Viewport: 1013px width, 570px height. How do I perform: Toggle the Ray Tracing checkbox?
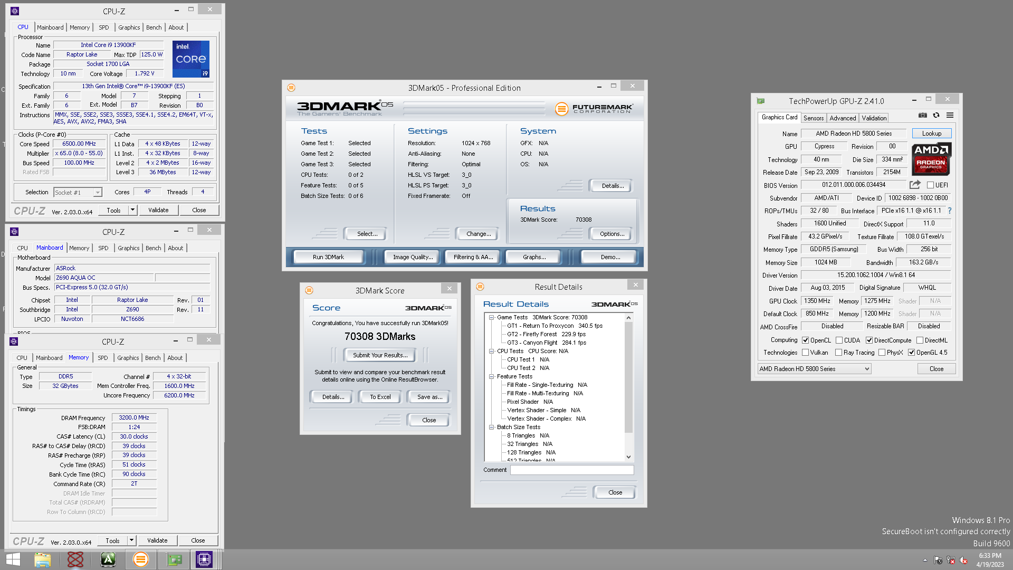pos(838,353)
